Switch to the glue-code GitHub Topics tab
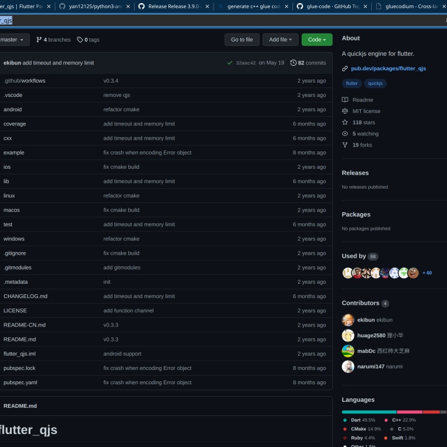447x447 pixels. click(332, 6)
